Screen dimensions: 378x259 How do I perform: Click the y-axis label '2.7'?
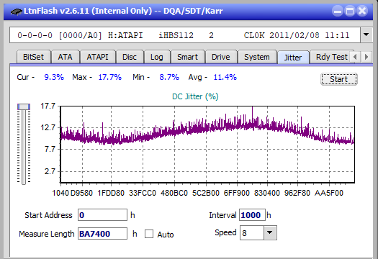(50, 171)
